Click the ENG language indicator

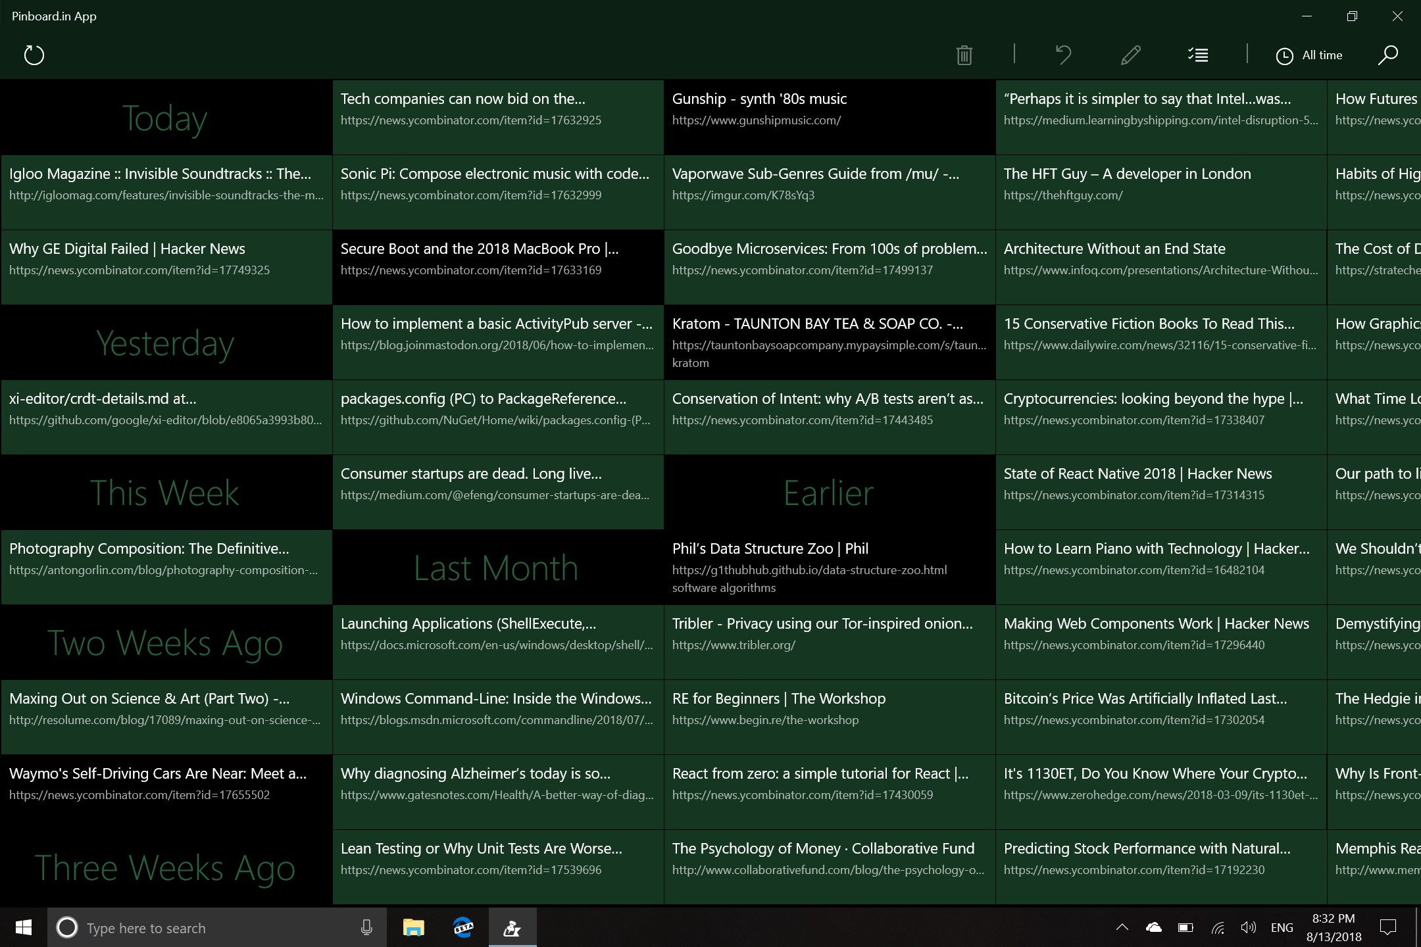point(1282,927)
